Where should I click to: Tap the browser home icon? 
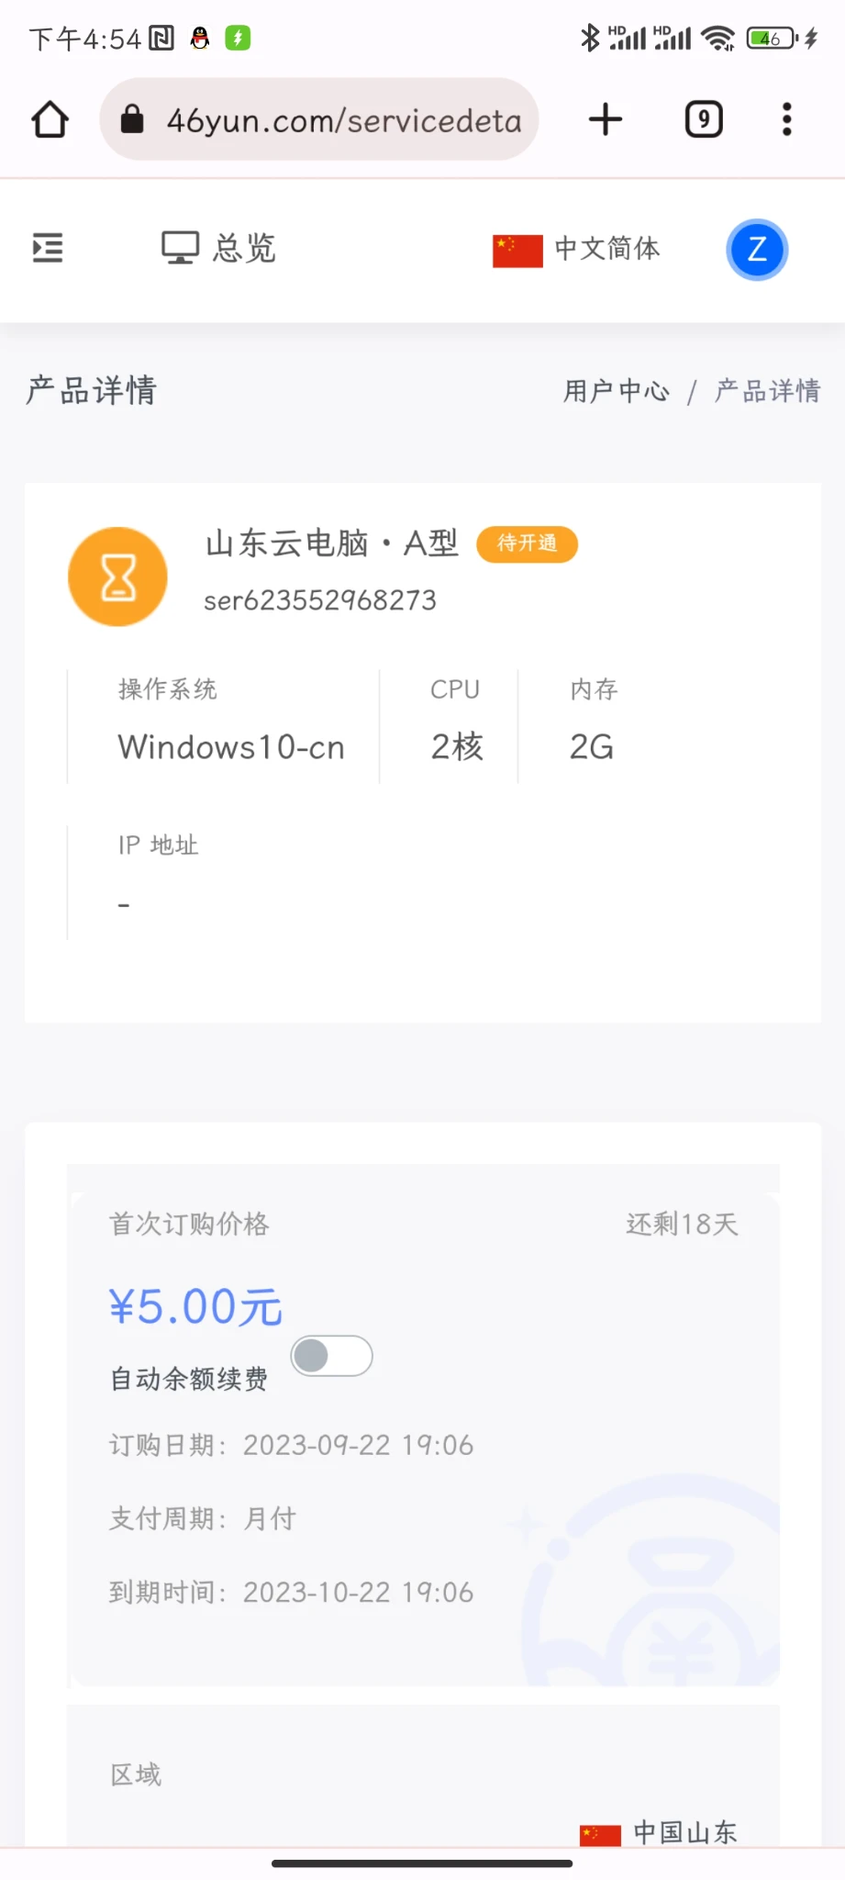coord(50,119)
